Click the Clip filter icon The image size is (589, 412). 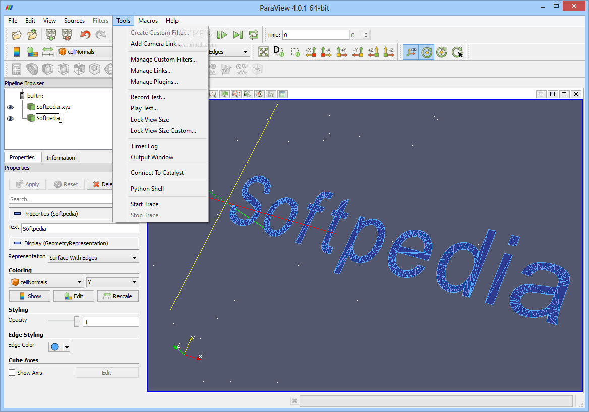tap(48, 69)
